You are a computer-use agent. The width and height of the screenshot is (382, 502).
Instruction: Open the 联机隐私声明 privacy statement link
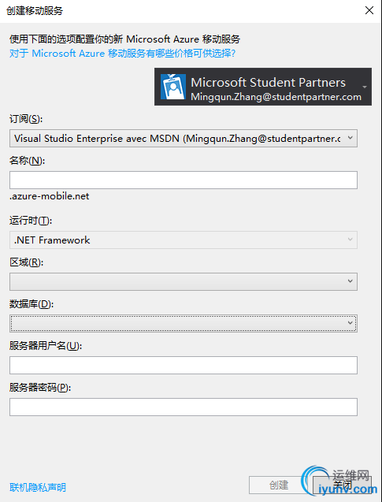click(38, 488)
